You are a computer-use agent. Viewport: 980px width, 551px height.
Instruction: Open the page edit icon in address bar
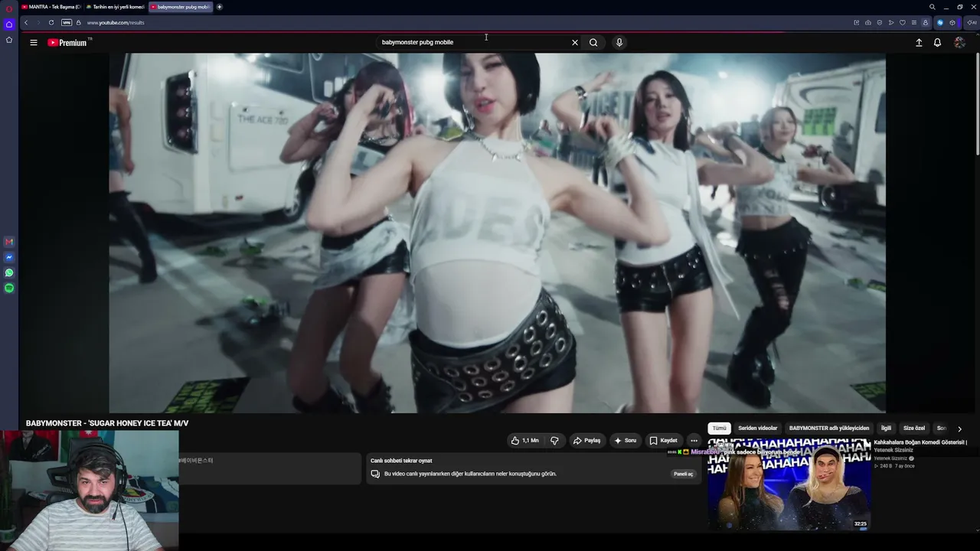[856, 23]
